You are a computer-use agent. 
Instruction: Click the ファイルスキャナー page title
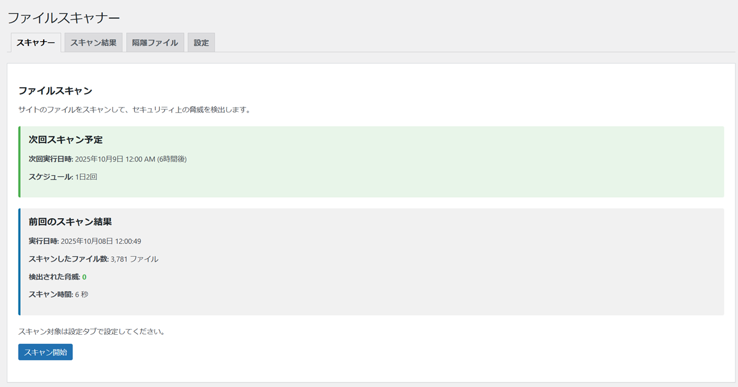click(x=64, y=18)
